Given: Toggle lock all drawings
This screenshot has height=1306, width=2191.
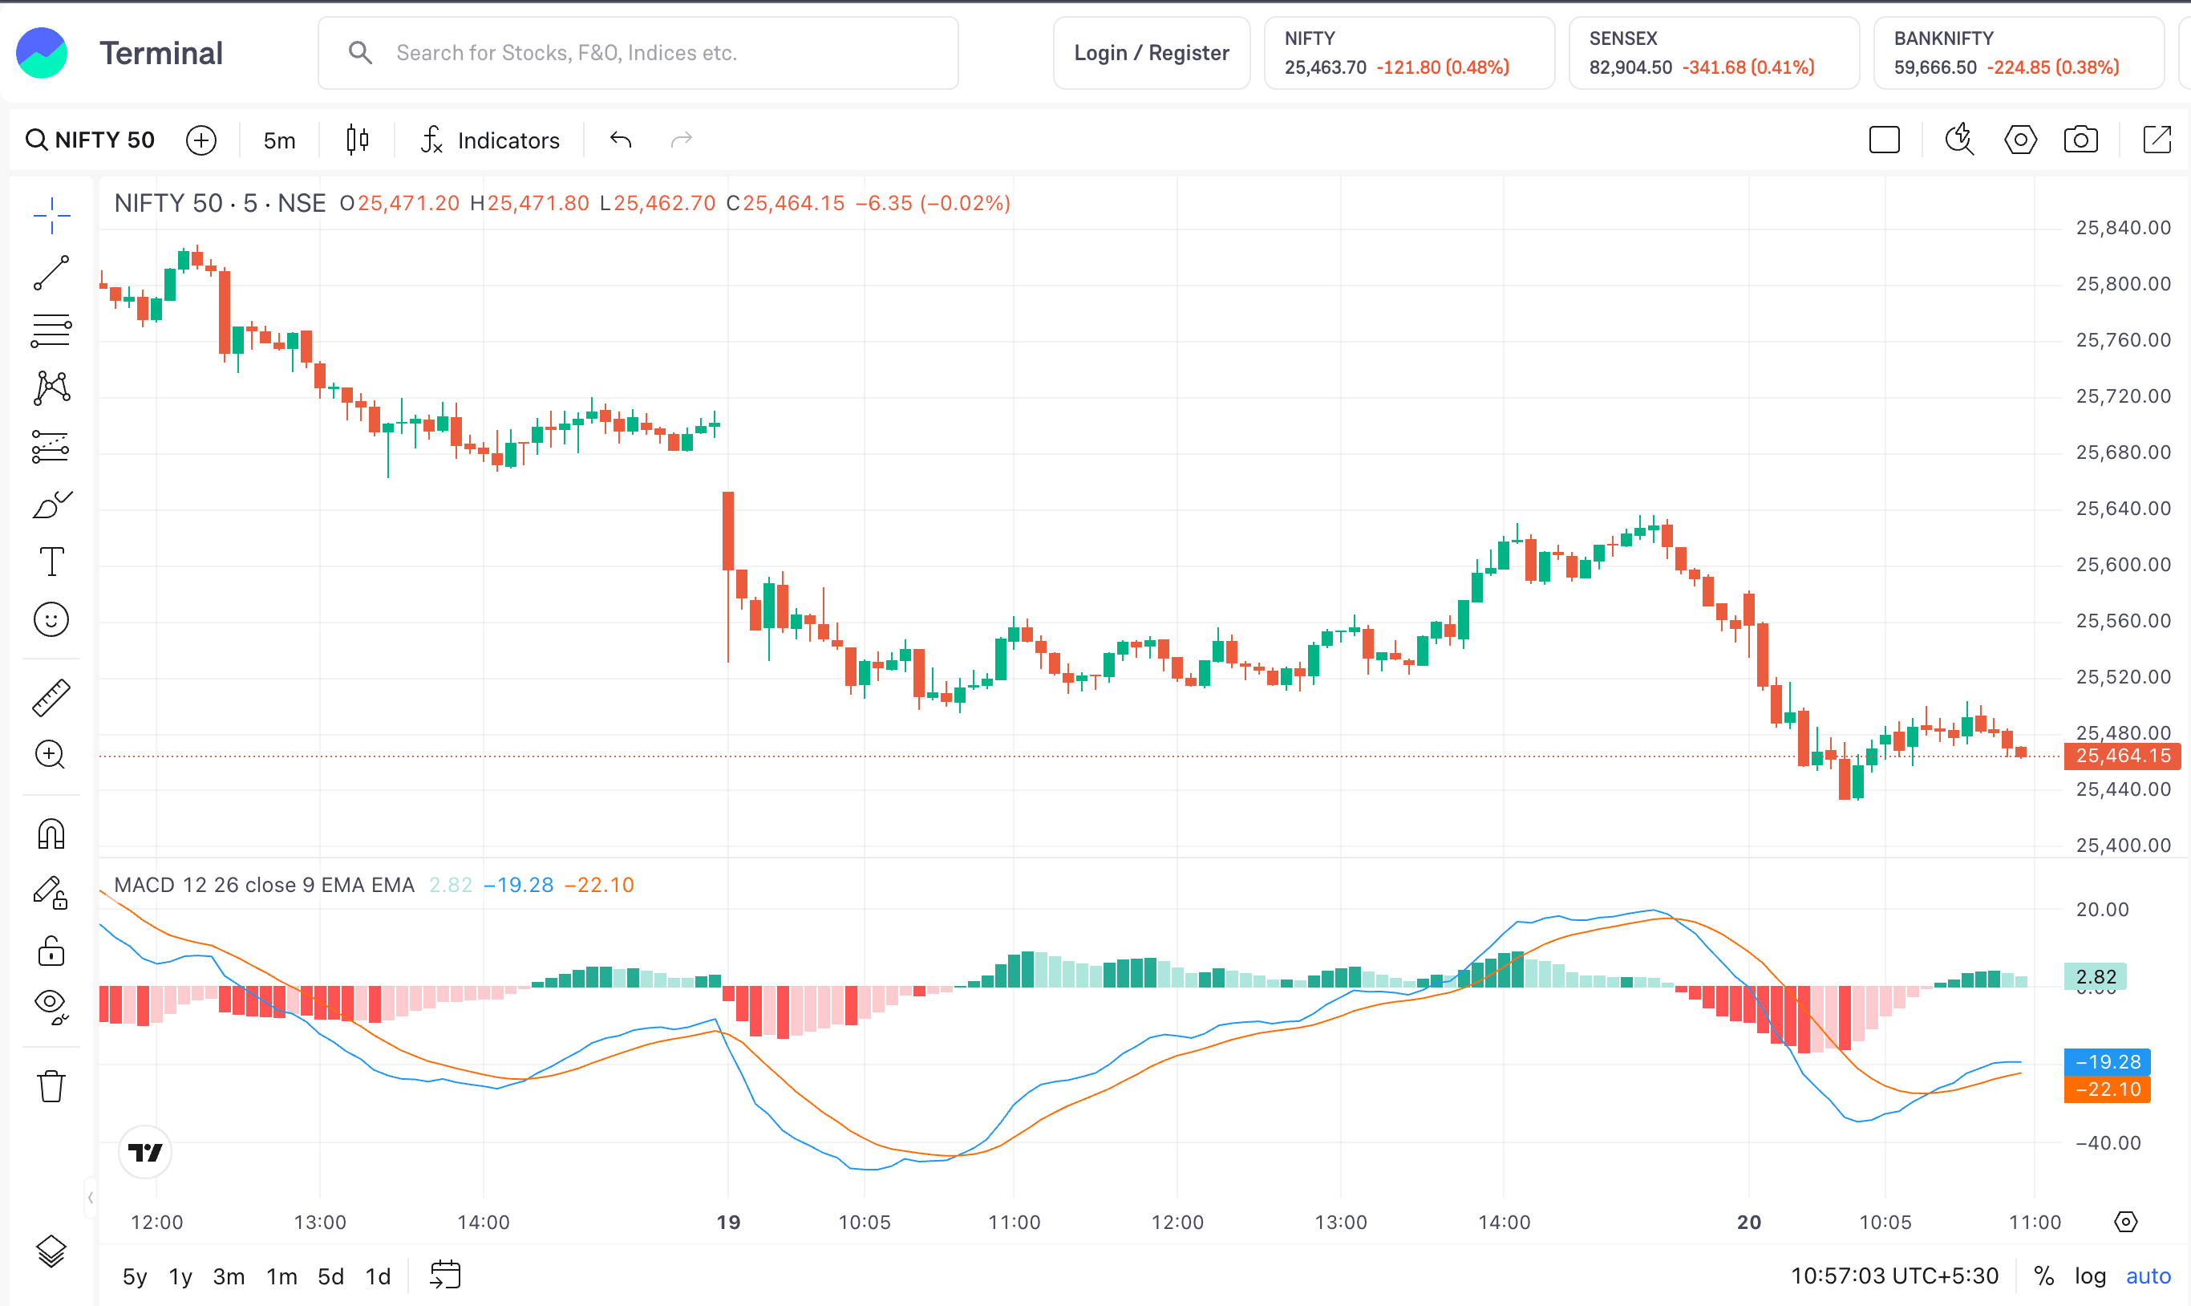Looking at the screenshot, I should point(51,951).
